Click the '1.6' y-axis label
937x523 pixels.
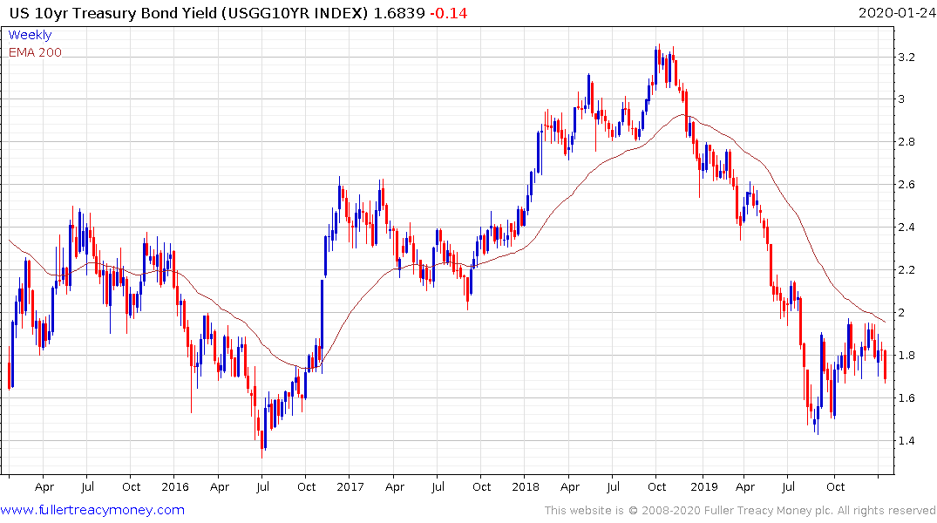906,398
